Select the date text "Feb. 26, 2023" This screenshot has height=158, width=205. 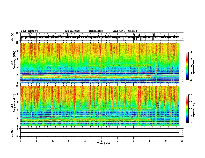(x=72, y=31)
